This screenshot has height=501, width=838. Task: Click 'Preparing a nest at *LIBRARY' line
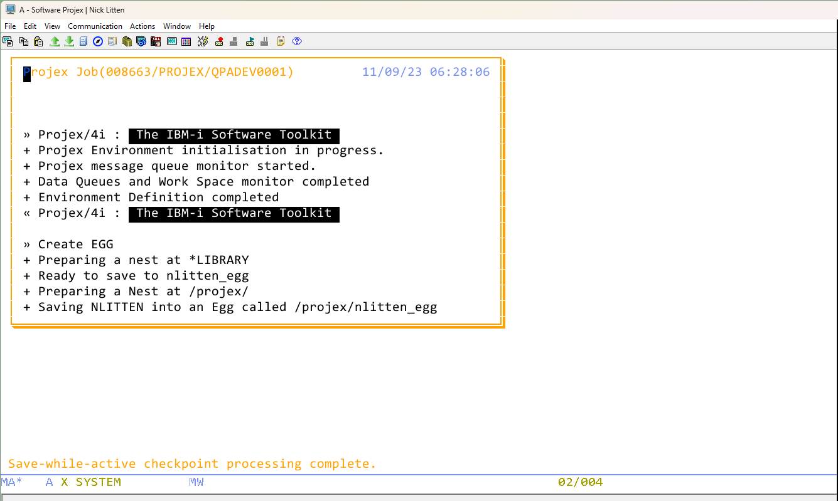coord(136,260)
